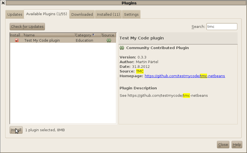Click the Close button

pyautogui.click(x=223, y=144)
